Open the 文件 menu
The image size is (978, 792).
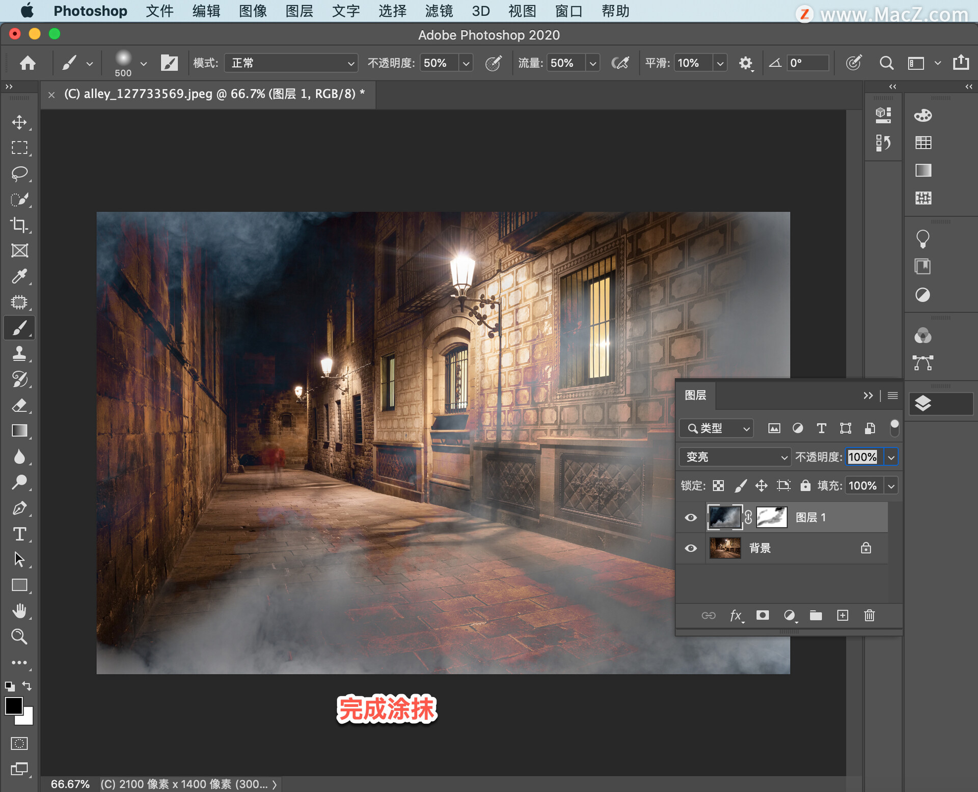pyautogui.click(x=159, y=11)
